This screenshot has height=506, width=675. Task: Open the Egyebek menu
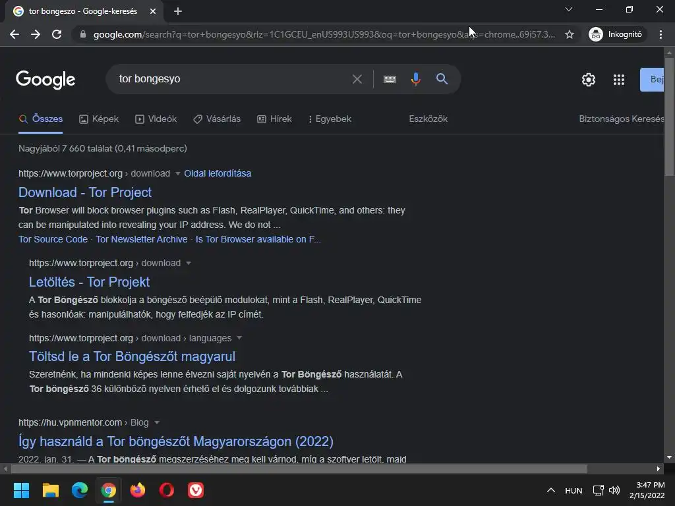pyautogui.click(x=330, y=119)
